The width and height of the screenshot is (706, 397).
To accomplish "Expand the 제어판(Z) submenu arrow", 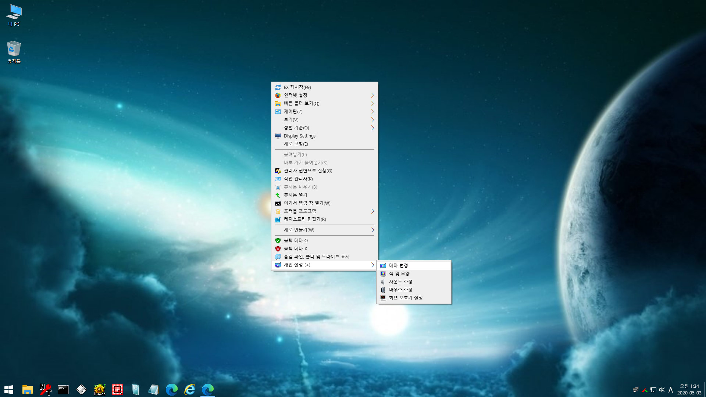I will [372, 112].
